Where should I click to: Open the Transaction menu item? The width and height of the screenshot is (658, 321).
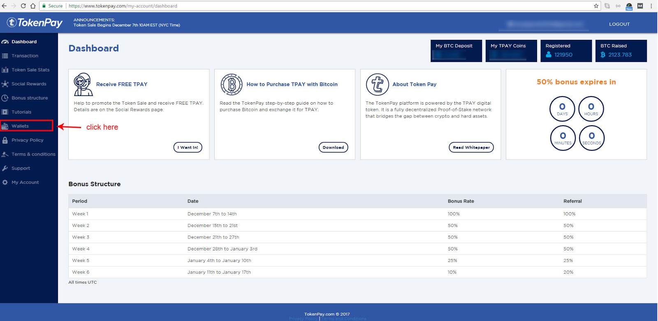coord(25,56)
